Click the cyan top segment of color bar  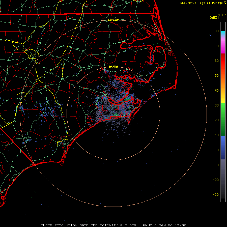223,33
